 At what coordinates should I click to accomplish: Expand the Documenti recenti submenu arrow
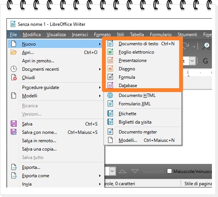(x=100, y=69)
